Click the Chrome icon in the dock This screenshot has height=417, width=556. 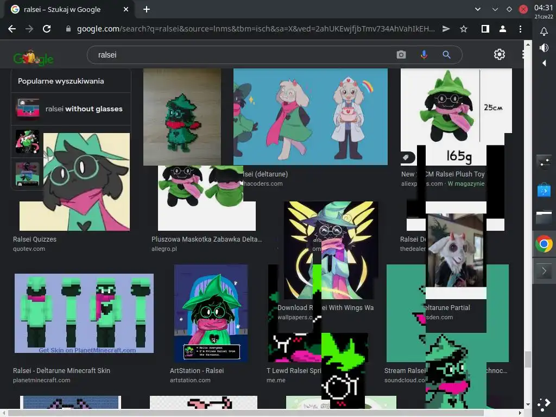pyautogui.click(x=544, y=244)
